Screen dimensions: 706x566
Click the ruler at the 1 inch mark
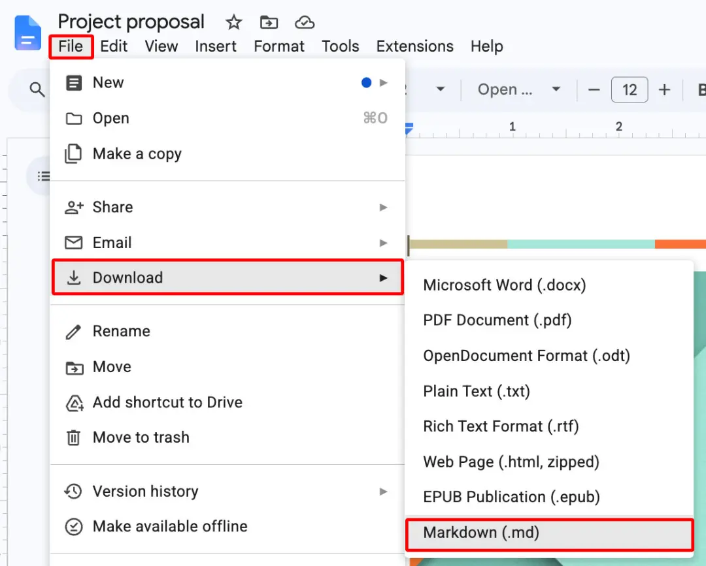point(513,127)
